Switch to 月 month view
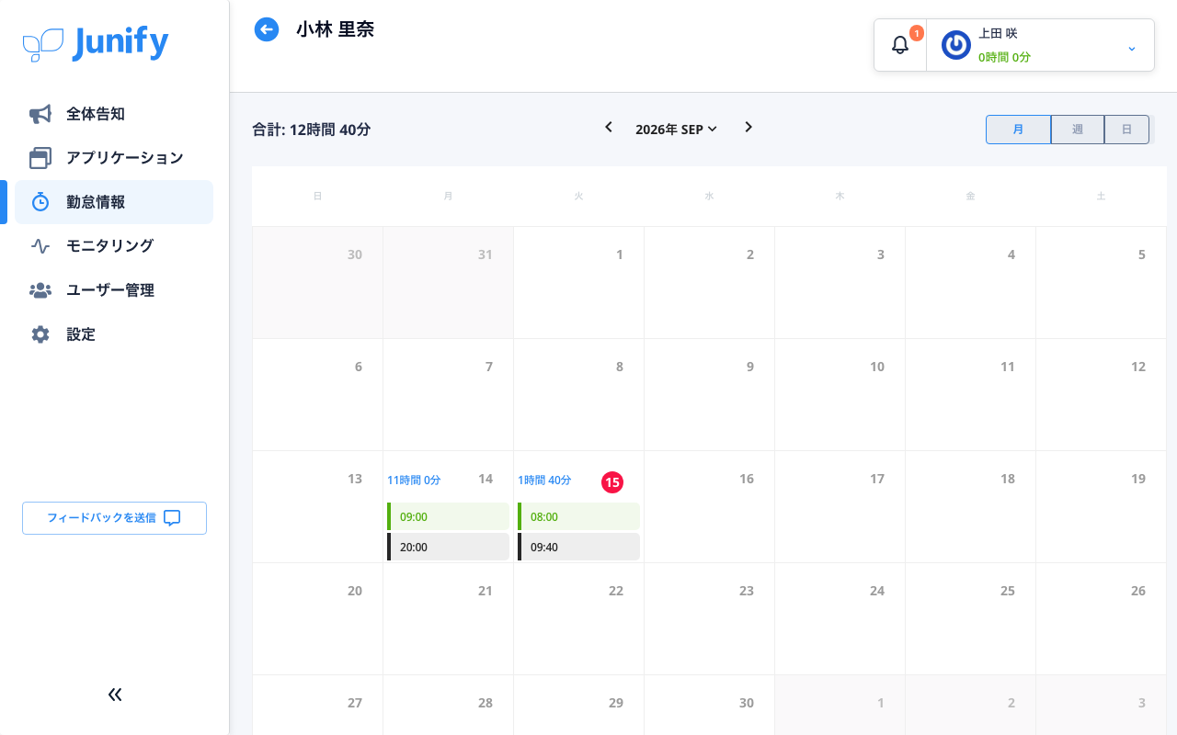The image size is (1177, 735). click(1018, 130)
